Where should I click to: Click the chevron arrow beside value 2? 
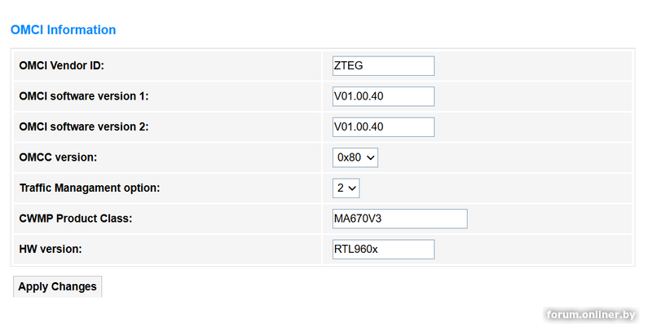tap(352, 188)
